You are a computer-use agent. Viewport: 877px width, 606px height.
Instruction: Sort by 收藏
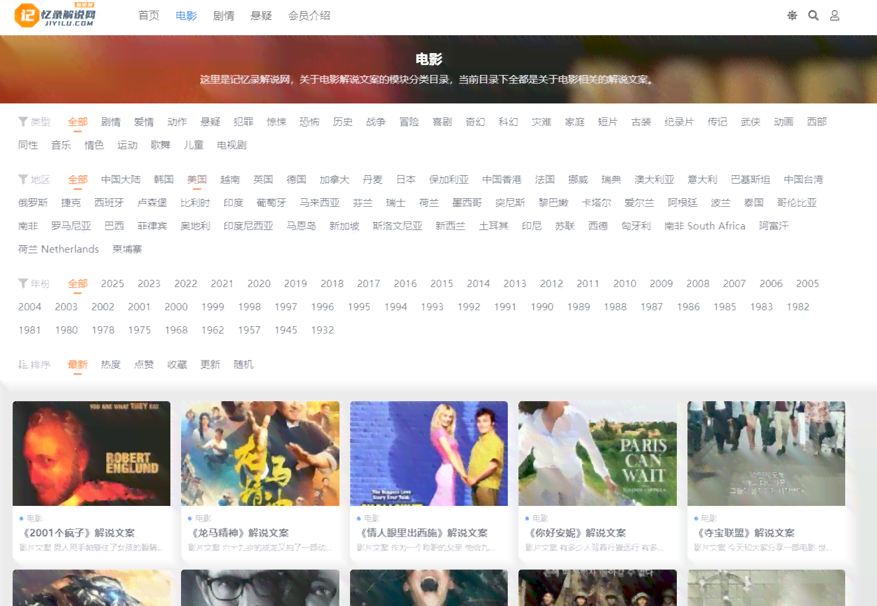[x=177, y=365]
